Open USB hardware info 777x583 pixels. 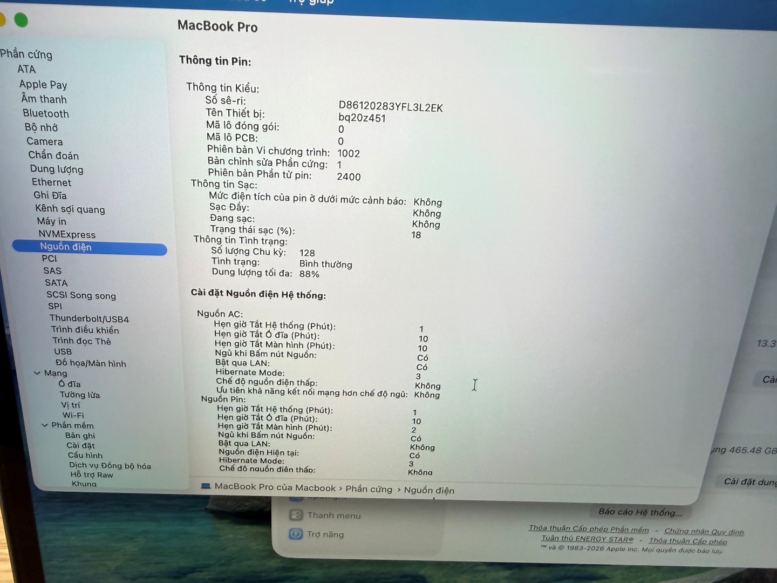point(63,351)
